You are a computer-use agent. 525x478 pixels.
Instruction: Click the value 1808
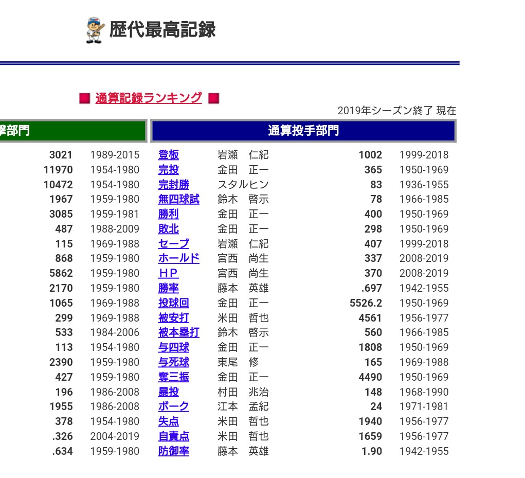click(370, 347)
